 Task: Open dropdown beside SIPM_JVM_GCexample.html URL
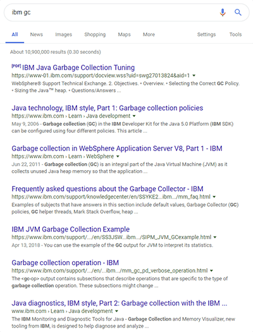[x=215, y=237]
